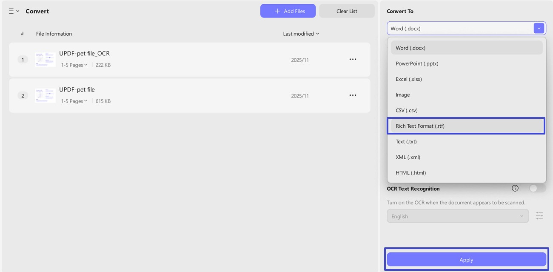This screenshot has width=553, height=272.
Task: Open more options for UPDF-pet file
Action: click(x=353, y=95)
